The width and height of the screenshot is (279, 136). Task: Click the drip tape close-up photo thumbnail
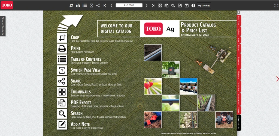[153, 53]
